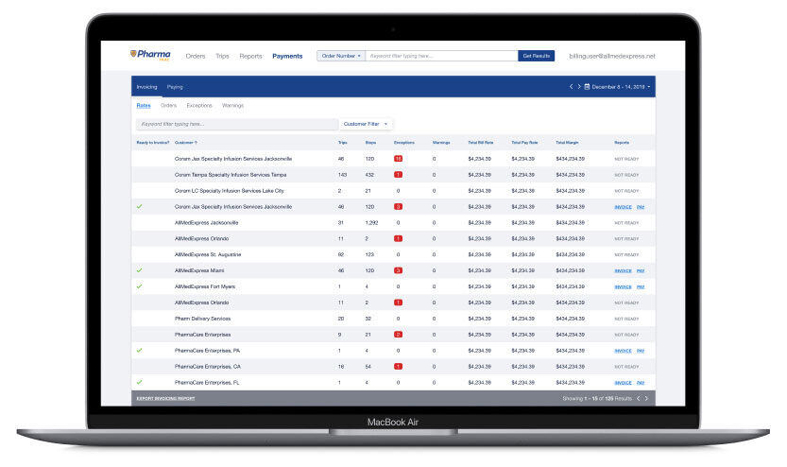
Task: Open the Customer Filter dropdown
Action: pos(366,124)
